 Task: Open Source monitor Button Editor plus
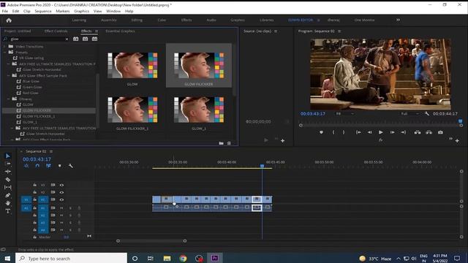(282, 140)
